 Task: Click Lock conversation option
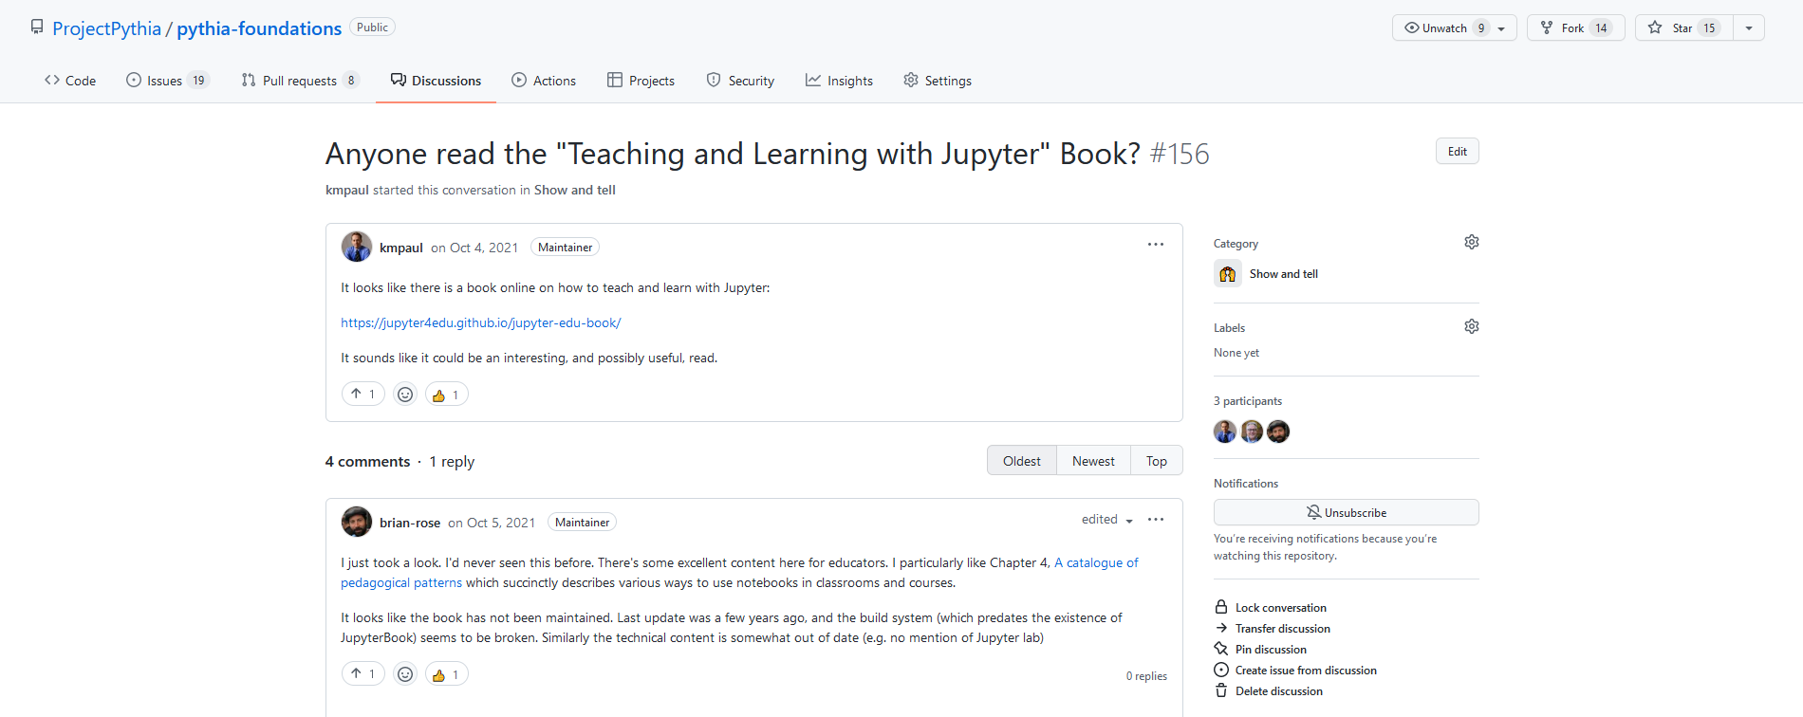coord(1280,608)
